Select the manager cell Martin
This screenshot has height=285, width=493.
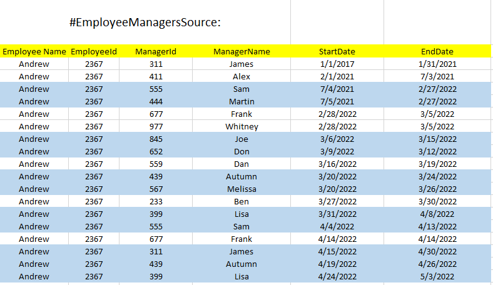pyautogui.click(x=241, y=101)
